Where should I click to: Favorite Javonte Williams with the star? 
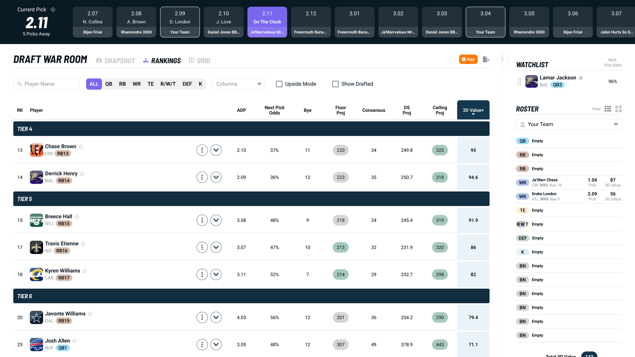tap(90, 314)
